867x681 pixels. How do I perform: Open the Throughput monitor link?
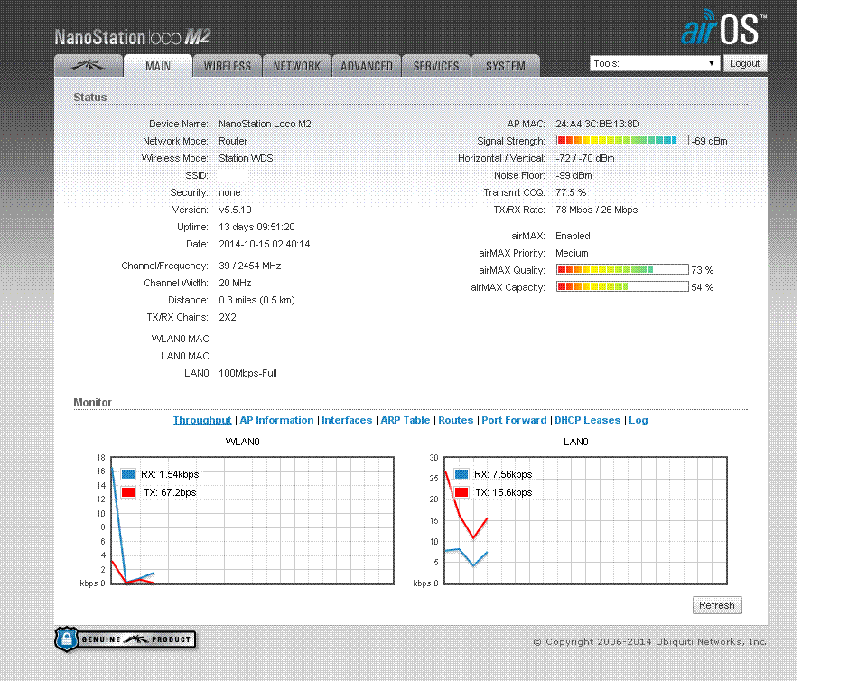[x=202, y=420]
